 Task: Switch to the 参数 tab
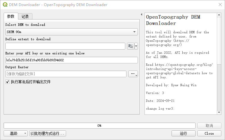click(11, 16)
